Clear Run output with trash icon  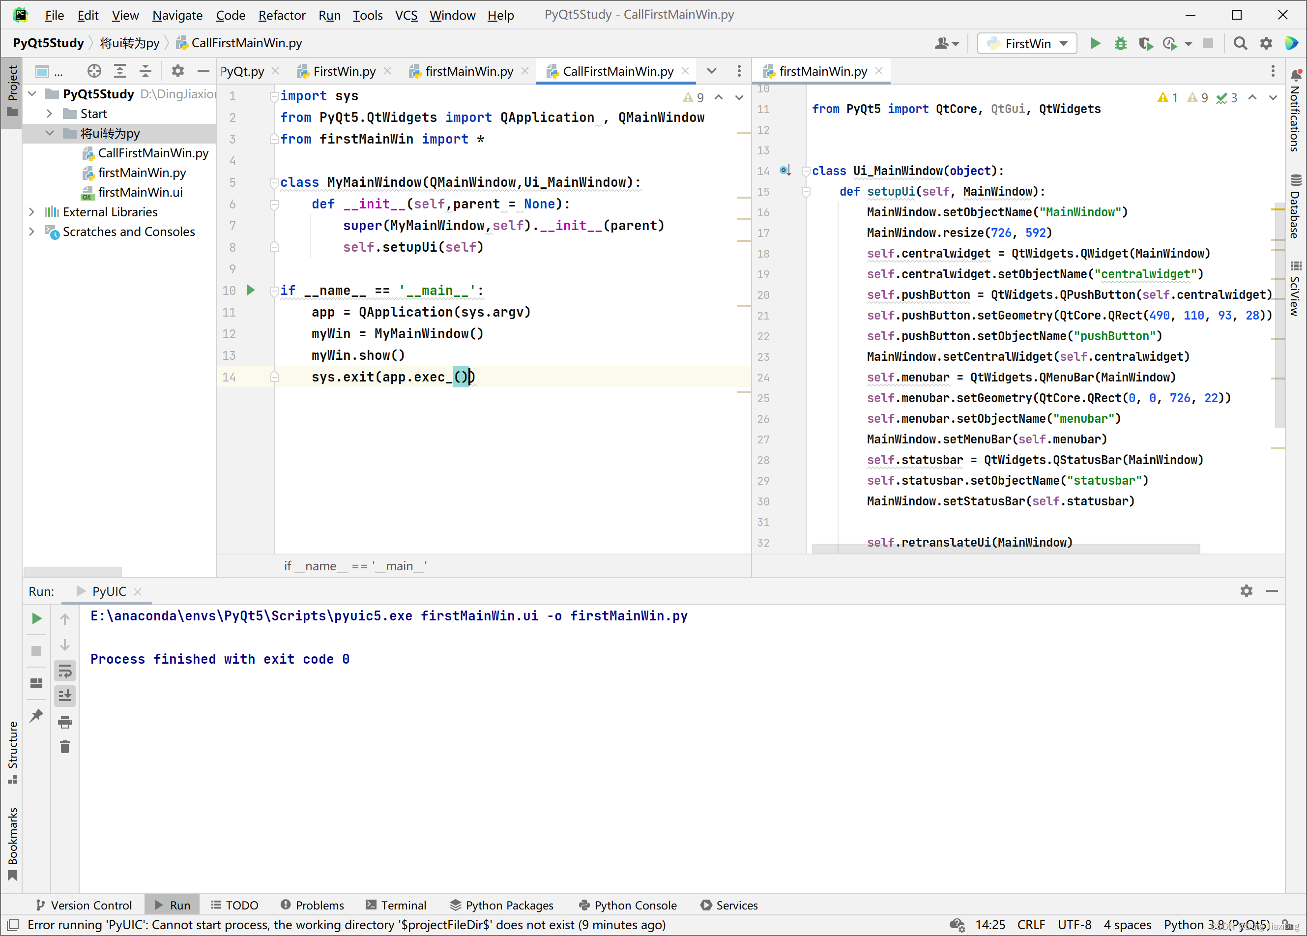pyautogui.click(x=65, y=748)
